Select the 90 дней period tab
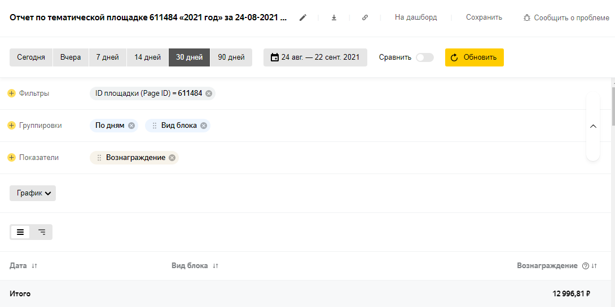 point(231,57)
